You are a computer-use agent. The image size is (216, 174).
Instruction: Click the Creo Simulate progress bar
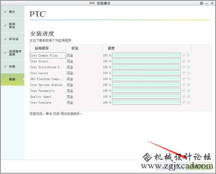146,102
